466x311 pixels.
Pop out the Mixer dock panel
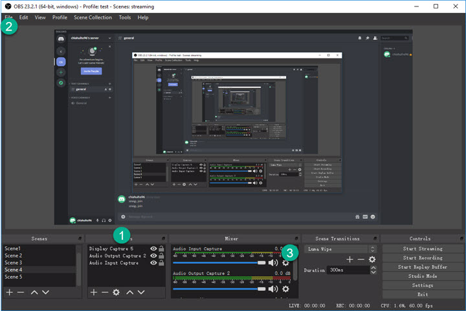coord(295,239)
